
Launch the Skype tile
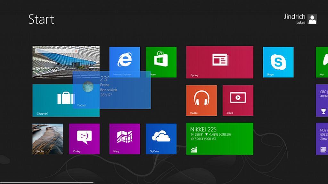tap(278, 62)
